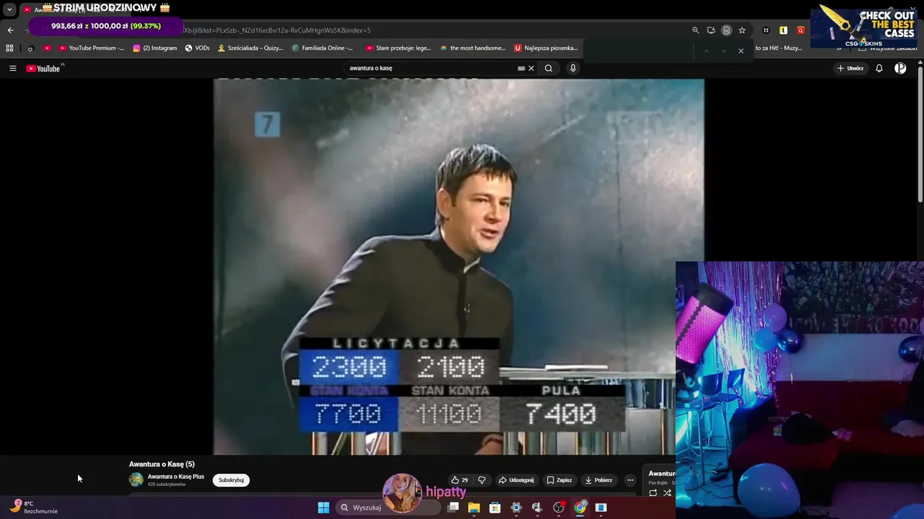Image resolution: width=924 pixels, height=519 pixels.
Task: Toggle playlist shuffle icon
Action: click(x=667, y=493)
